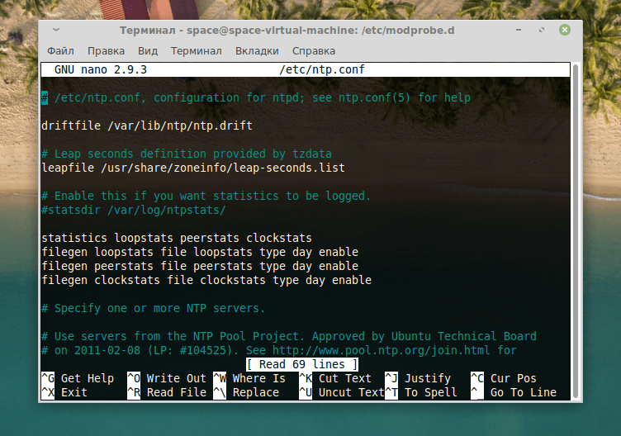Click the ^X Exit shortcut
The image size is (621, 436).
click(x=64, y=392)
